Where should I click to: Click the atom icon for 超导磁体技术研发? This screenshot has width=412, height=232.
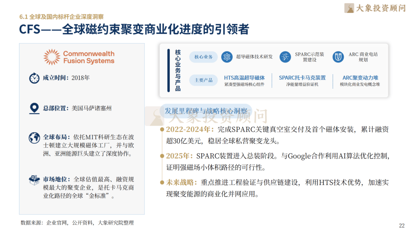(227, 57)
